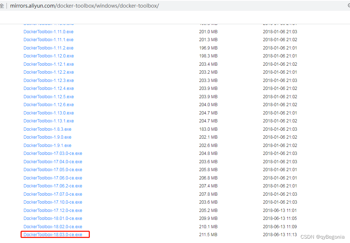Open the DockerToolbox-1.12.3.exe link
The width and height of the screenshot is (350, 243).
click(48, 80)
